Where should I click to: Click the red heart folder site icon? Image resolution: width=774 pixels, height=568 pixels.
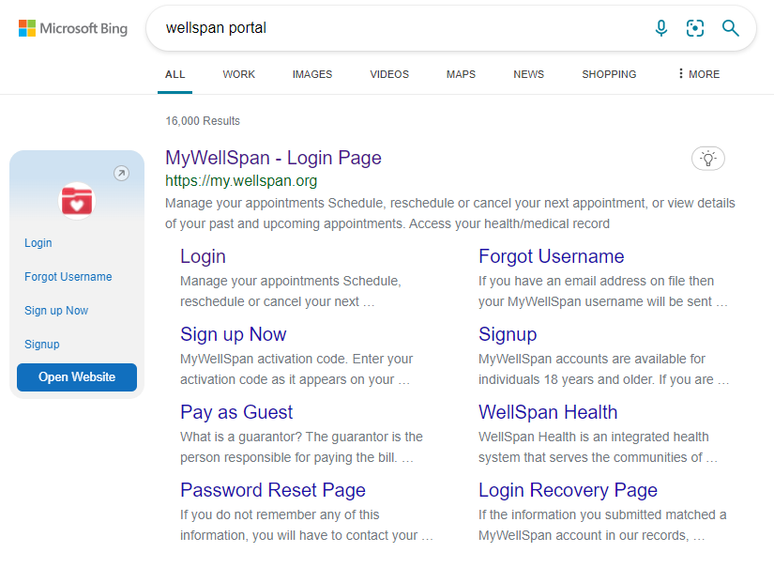click(77, 201)
